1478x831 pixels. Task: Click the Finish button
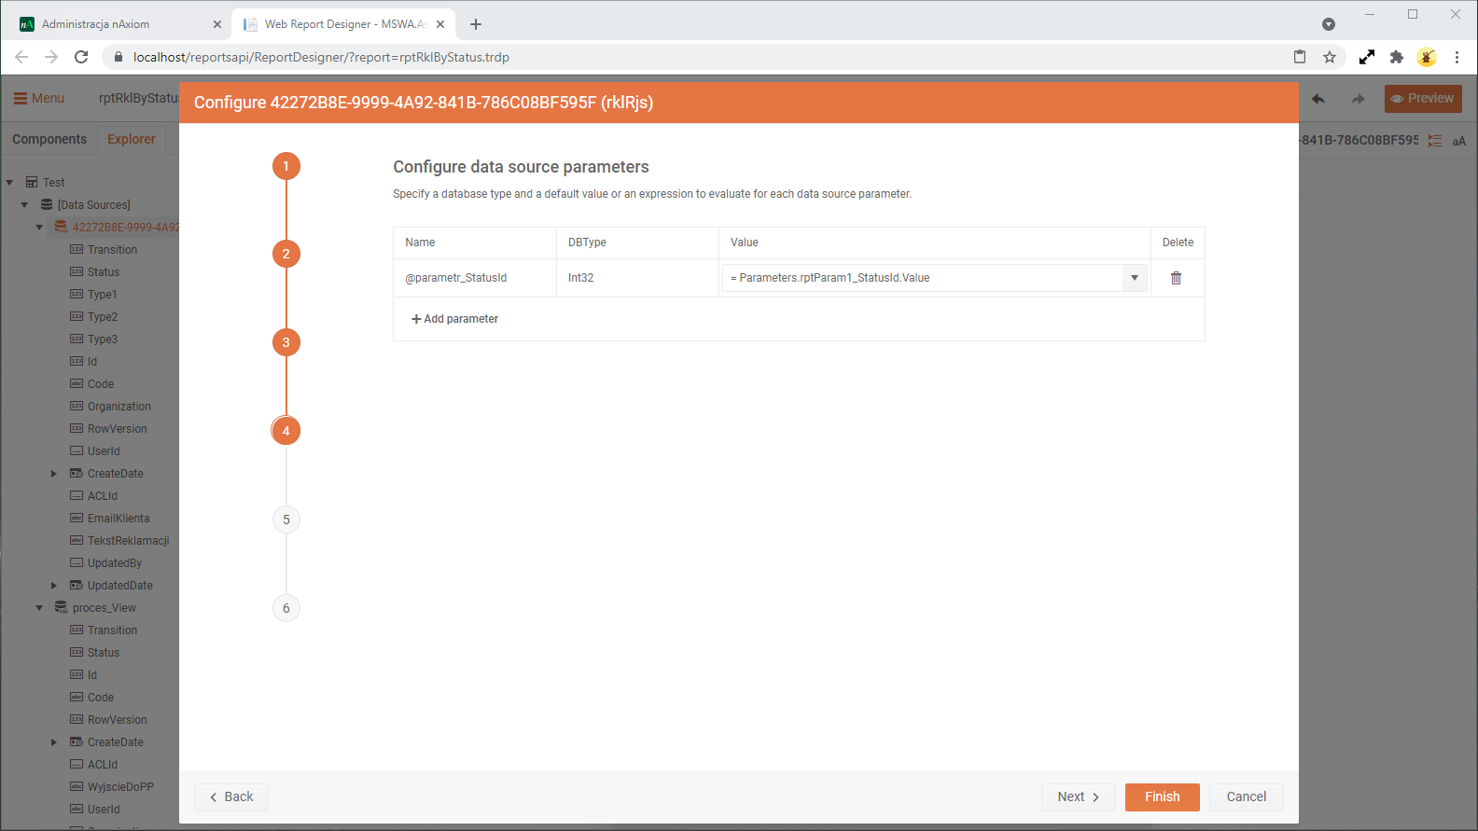click(x=1162, y=796)
